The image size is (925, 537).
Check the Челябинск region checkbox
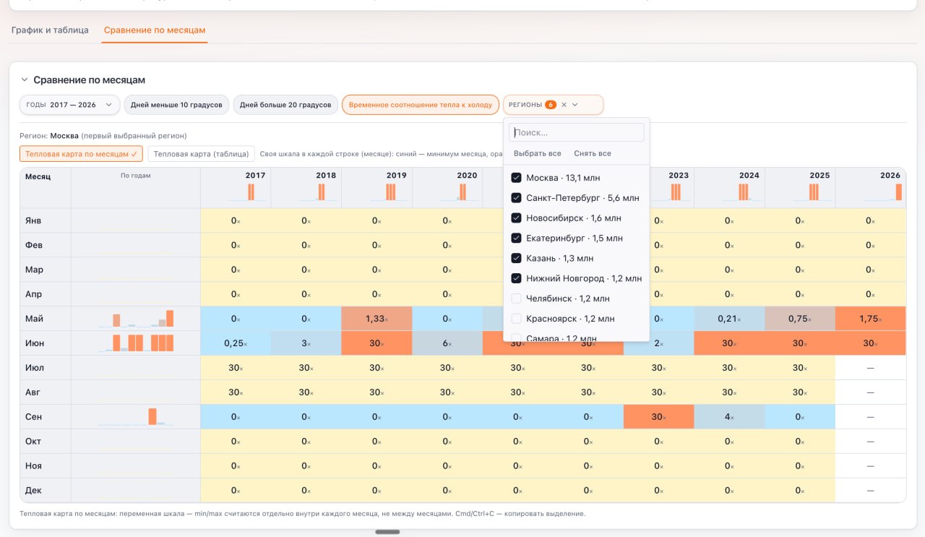click(x=516, y=298)
